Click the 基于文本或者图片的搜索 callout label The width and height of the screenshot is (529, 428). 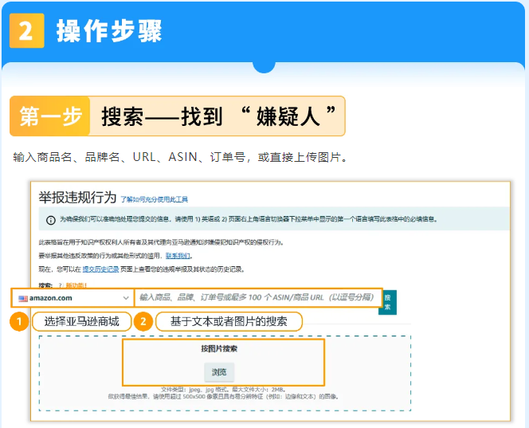[229, 321]
